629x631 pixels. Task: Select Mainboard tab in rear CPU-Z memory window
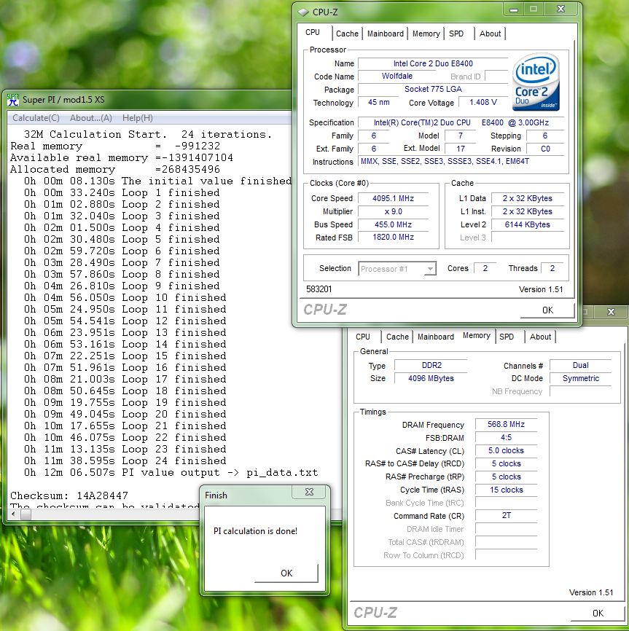point(435,337)
